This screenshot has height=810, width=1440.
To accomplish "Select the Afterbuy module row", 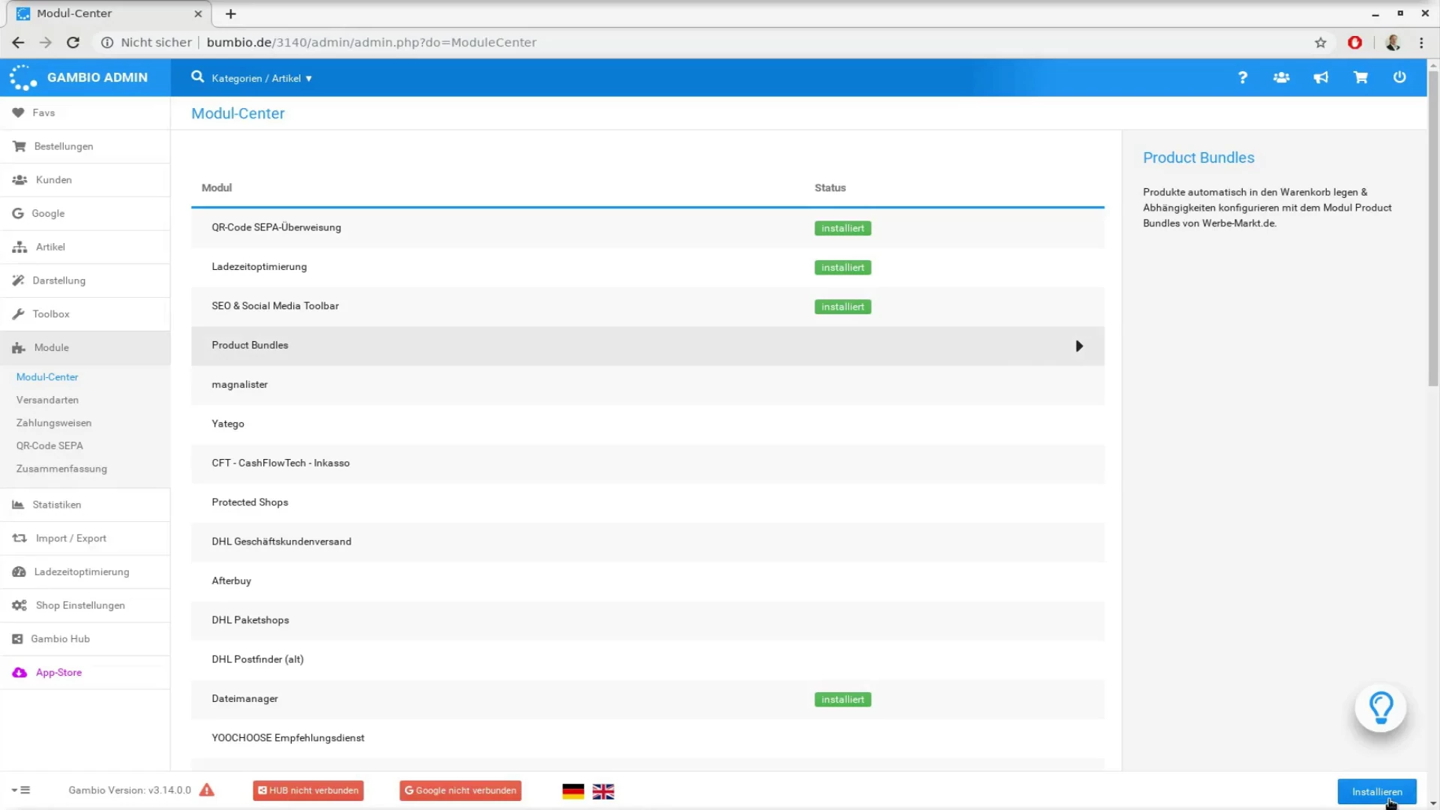I will pos(648,581).
